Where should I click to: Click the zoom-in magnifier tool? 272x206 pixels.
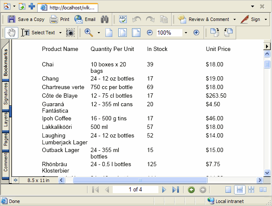[x=89, y=33]
